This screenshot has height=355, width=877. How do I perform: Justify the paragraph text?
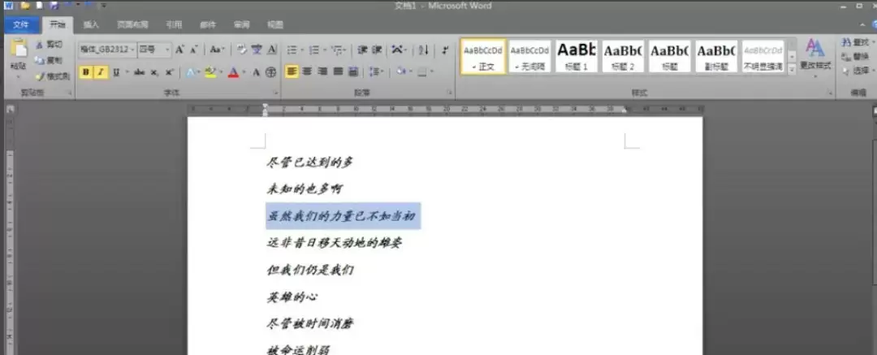click(338, 71)
